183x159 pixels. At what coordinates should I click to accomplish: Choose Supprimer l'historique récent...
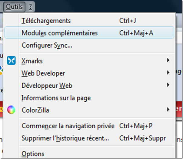(x=65, y=138)
